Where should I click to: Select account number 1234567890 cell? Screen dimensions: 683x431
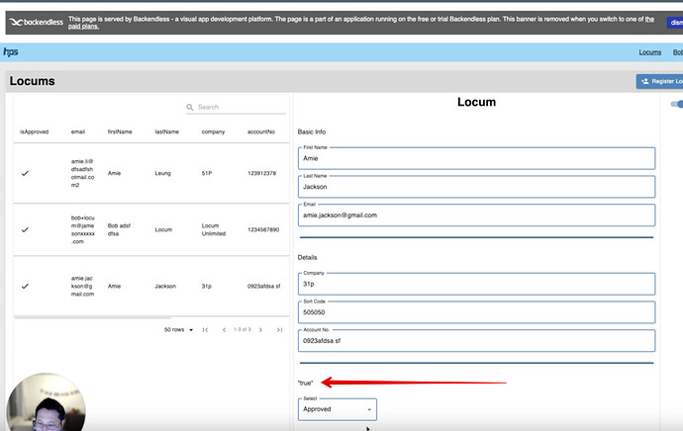(263, 229)
